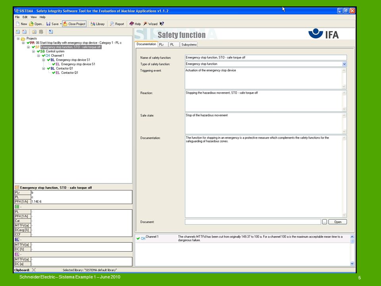
Task: Click the blue BL badge in the summary panel
Action: coord(17,240)
